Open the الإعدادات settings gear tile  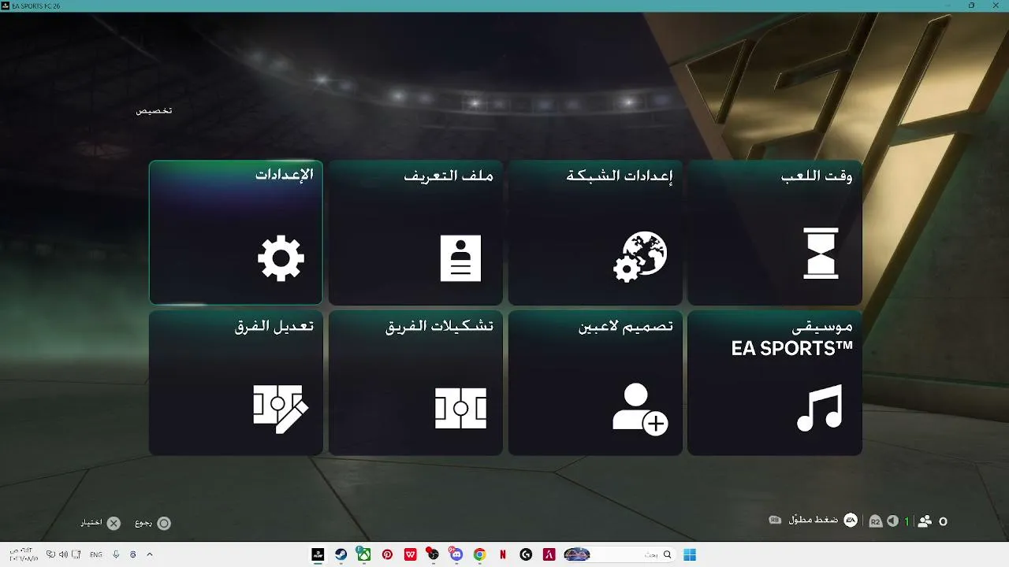(x=236, y=232)
